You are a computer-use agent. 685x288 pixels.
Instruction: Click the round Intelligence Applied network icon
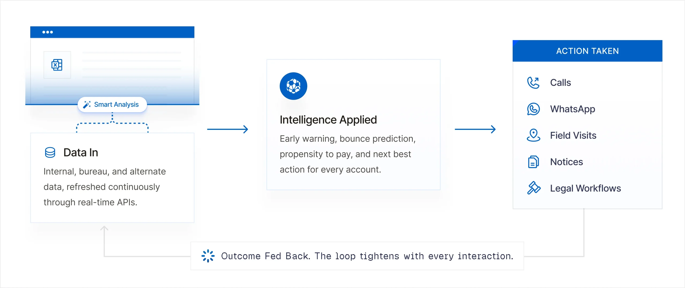point(293,86)
